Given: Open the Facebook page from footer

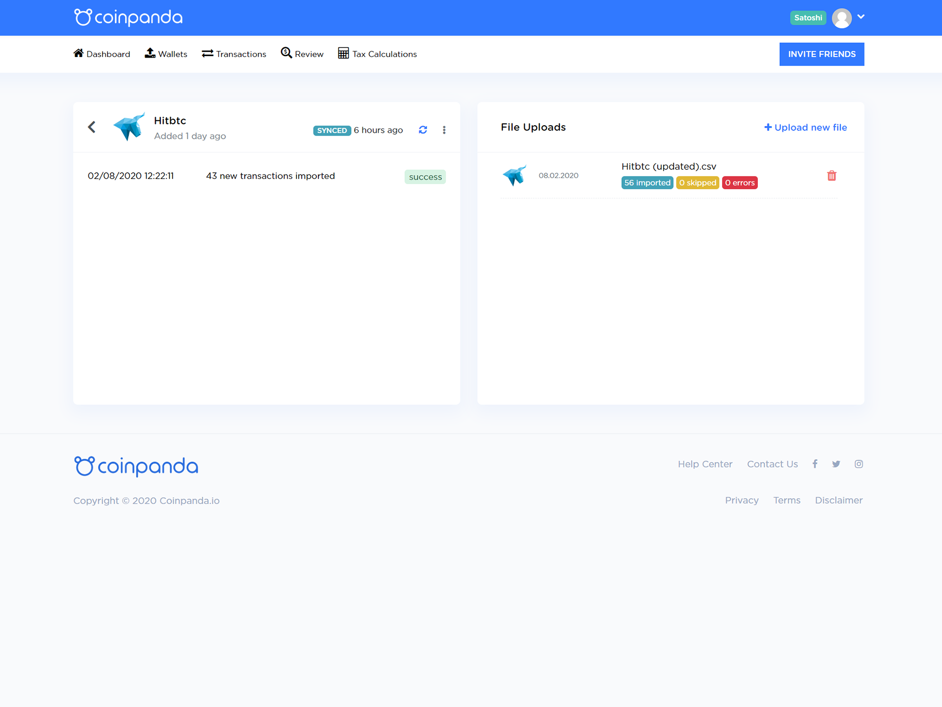Looking at the screenshot, I should (x=814, y=464).
